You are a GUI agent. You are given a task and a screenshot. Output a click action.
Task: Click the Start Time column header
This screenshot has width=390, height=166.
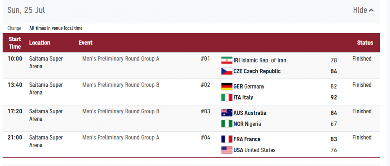(x=15, y=43)
